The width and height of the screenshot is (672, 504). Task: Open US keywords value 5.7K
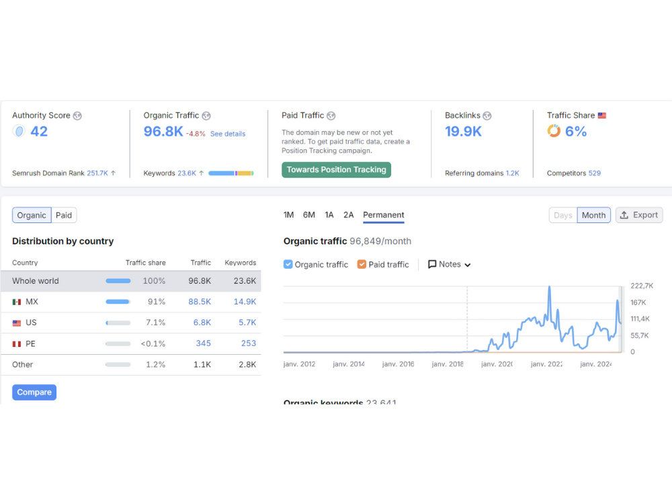[247, 323]
